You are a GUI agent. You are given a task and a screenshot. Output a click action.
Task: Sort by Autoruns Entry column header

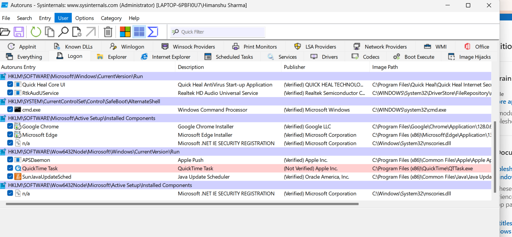tap(88, 67)
